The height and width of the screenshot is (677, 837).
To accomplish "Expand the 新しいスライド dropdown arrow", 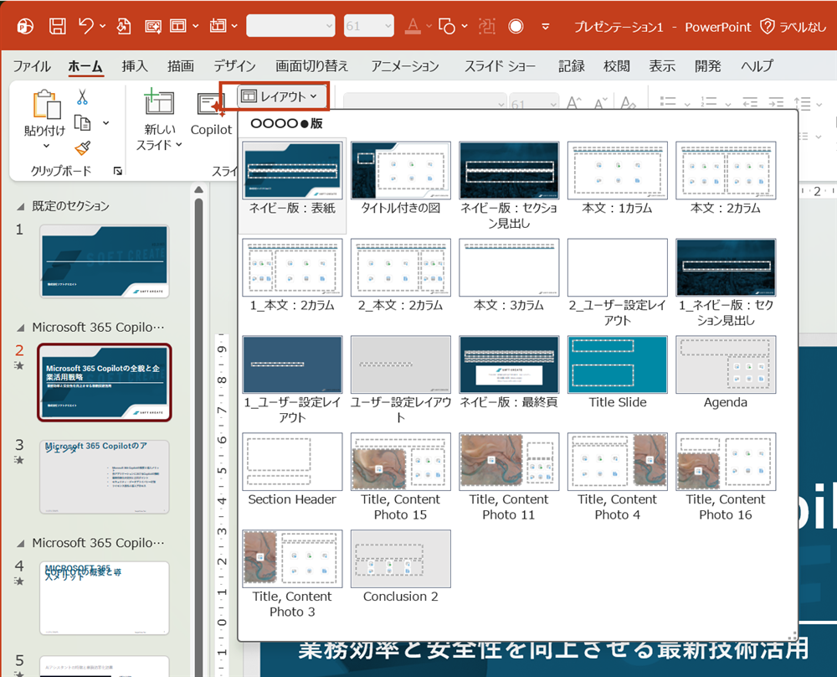I will (x=178, y=145).
